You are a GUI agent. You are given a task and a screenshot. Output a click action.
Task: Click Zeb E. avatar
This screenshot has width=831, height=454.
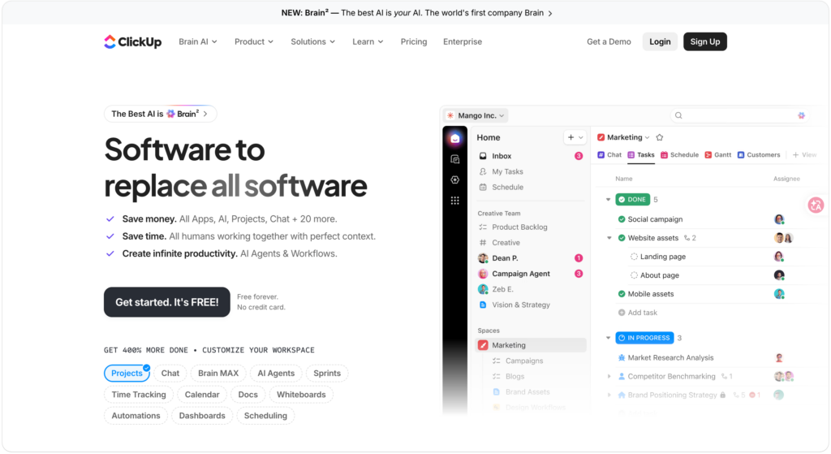(483, 289)
